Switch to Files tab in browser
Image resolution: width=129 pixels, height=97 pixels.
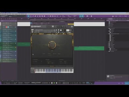120,19
